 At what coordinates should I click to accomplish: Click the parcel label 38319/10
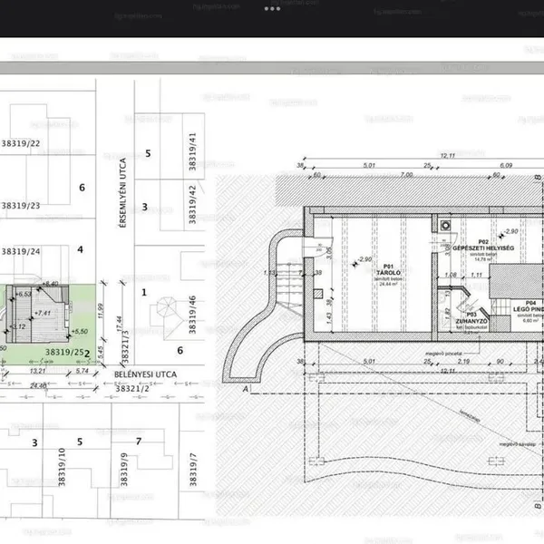[x=62, y=467]
